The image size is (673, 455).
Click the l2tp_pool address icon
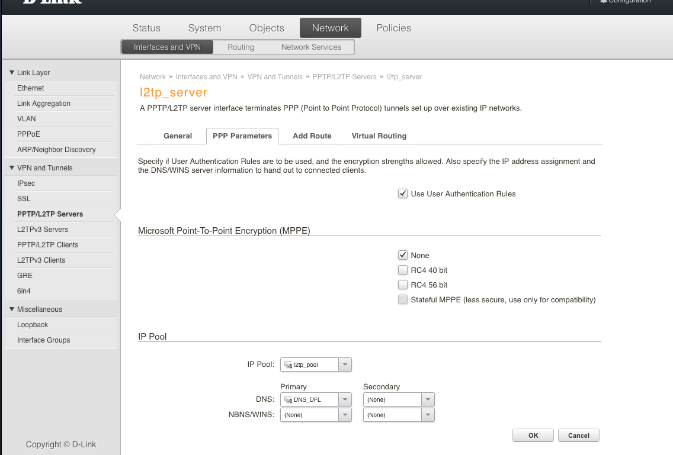(x=289, y=365)
